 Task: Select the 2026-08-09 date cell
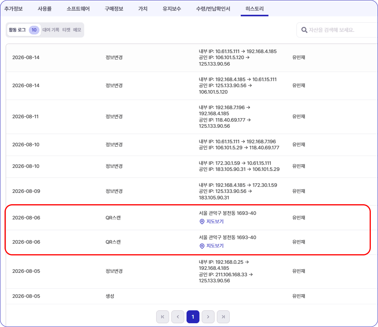[x=26, y=191]
